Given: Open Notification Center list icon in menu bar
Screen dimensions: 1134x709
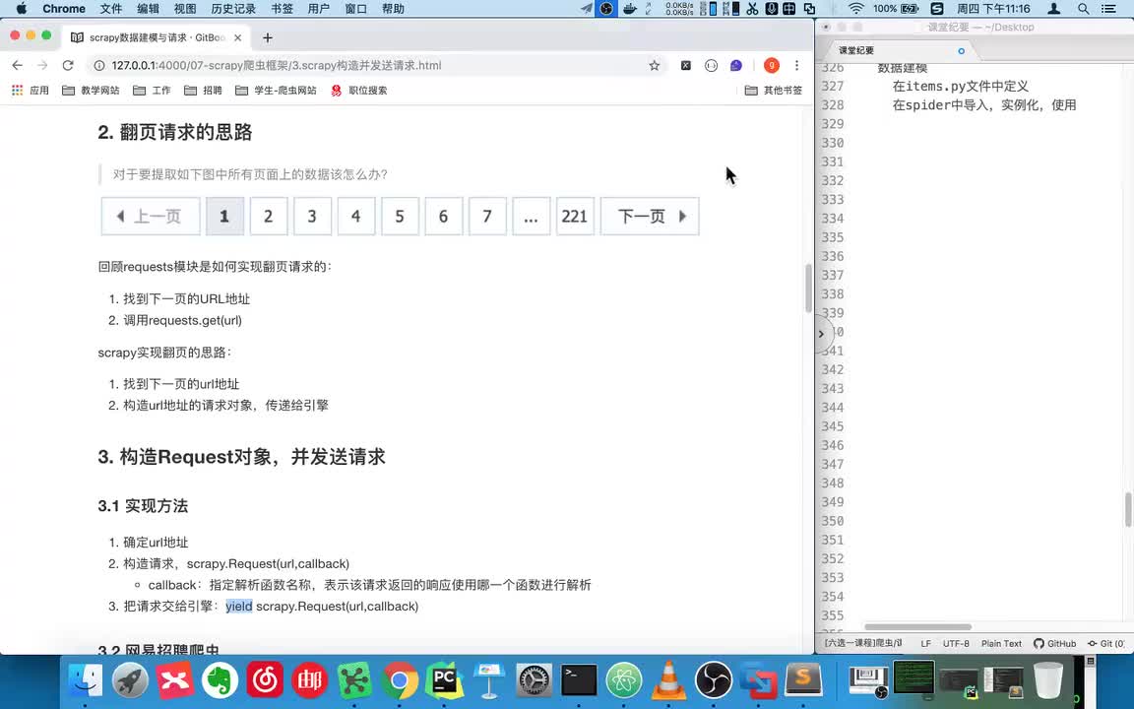Looking at the screenshot, I should [1108, 9].
